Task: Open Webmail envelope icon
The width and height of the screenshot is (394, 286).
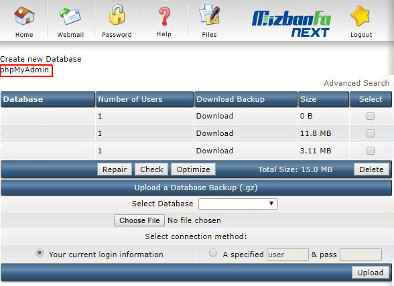Action: click(x=70, y=16)
